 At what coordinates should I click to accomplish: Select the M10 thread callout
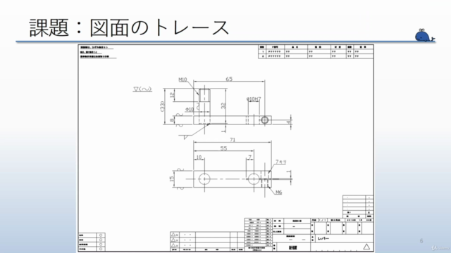[183, 79]
